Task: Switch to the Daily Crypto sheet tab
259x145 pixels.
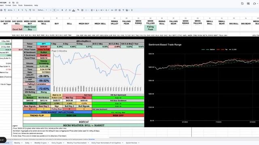Action: coord(57,143)
